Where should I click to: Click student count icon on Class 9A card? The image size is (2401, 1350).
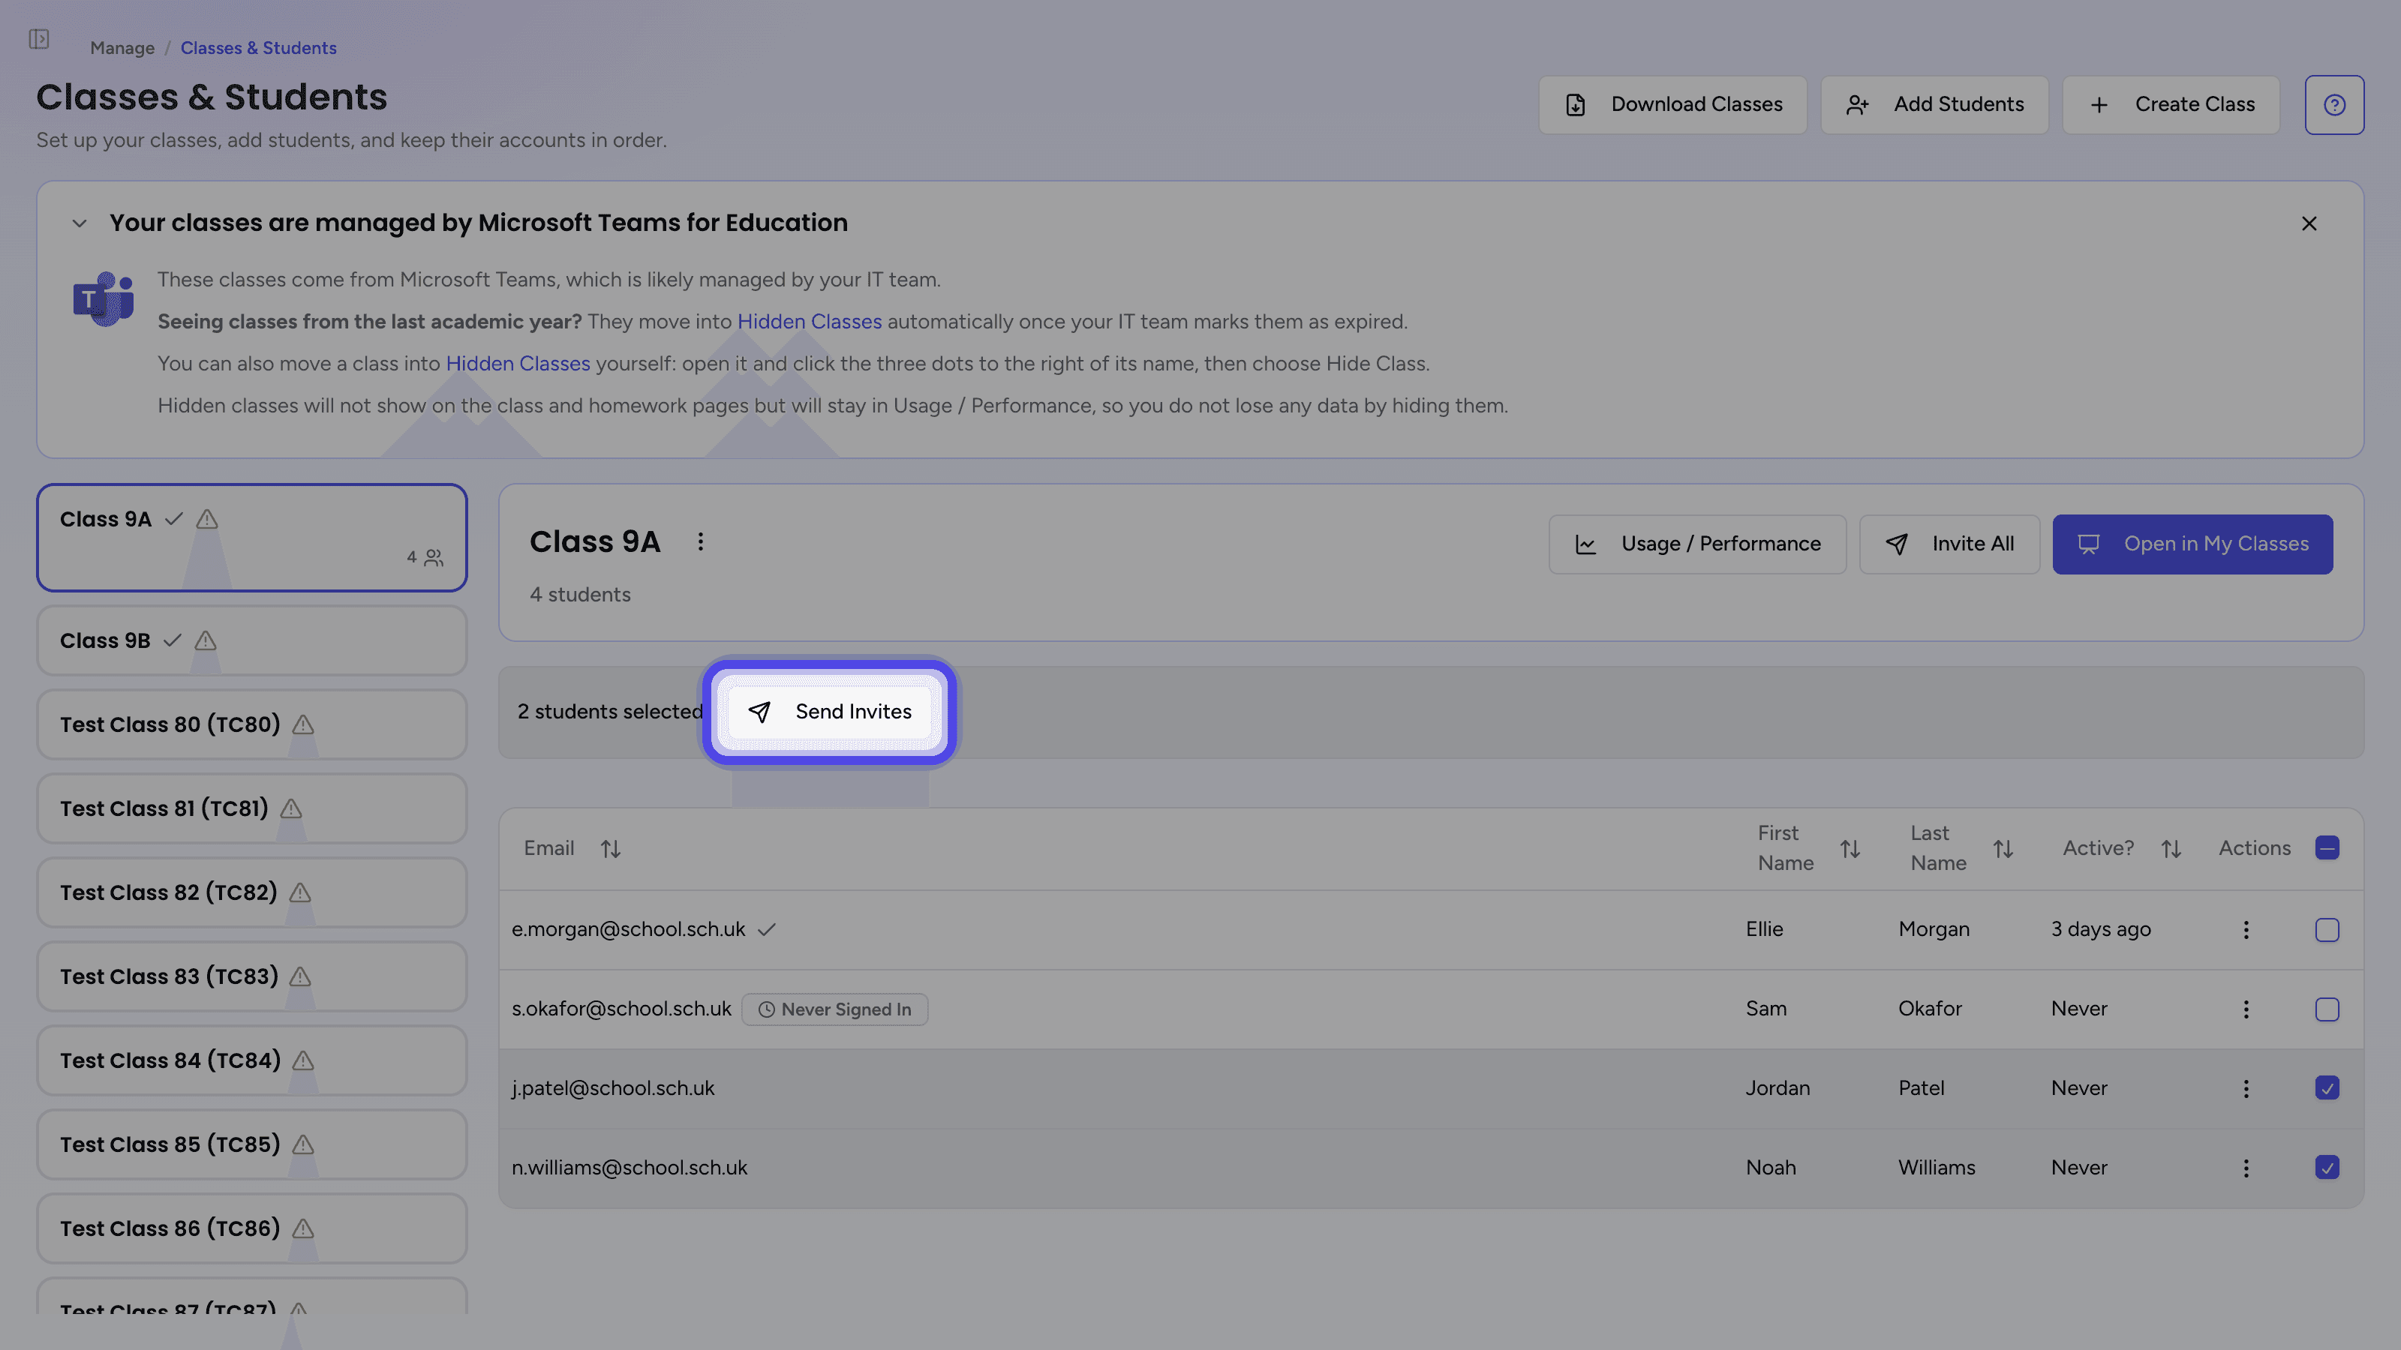pyautogui.click(x=434, y=557)
